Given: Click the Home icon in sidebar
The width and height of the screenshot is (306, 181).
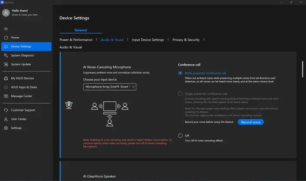Looking at the screenshot, I should pyautogui.click(x=6, y=37).
